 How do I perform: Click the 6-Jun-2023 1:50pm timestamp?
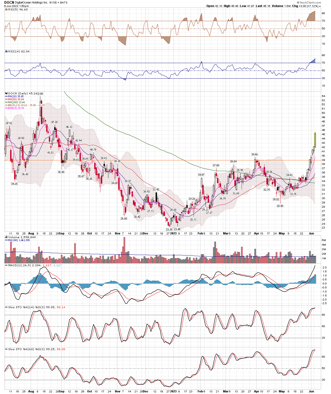pos(16,6)
